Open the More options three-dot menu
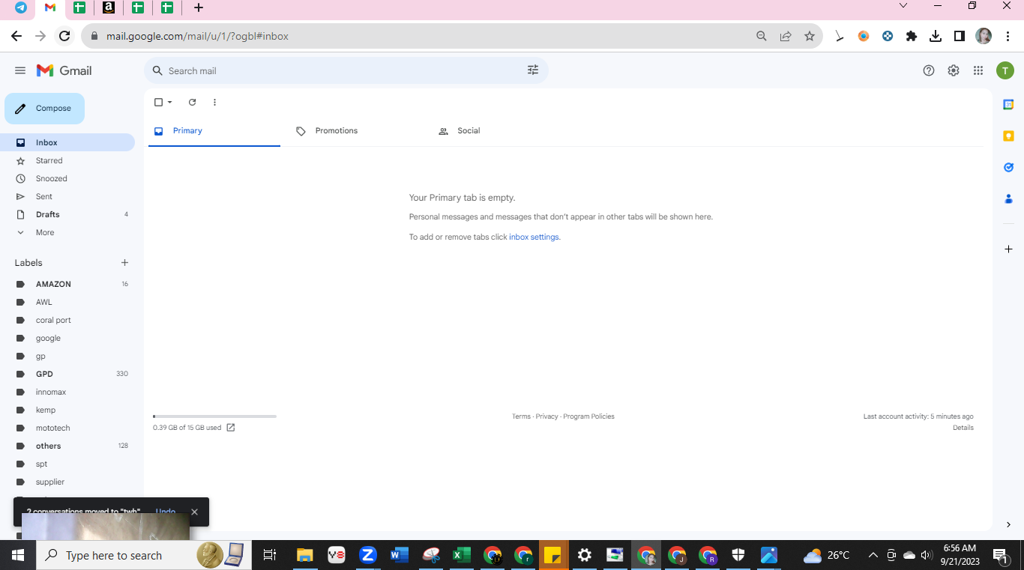Image resolution: width=1024 pixels, height=570 pixels. (214, 103)
